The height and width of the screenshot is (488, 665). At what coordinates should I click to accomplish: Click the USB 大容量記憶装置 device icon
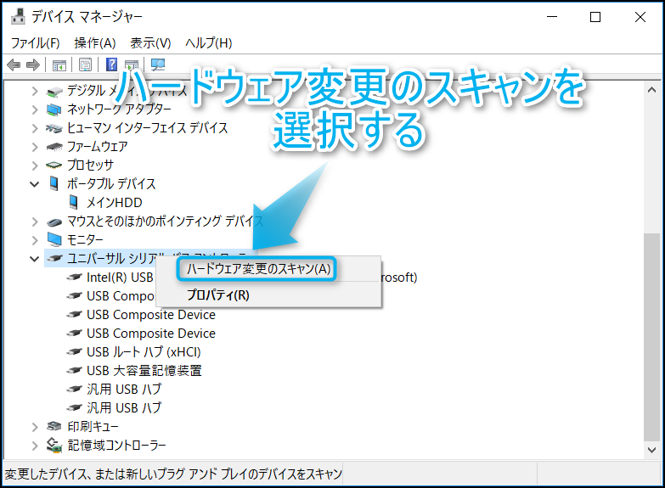(x=76, y=371)
